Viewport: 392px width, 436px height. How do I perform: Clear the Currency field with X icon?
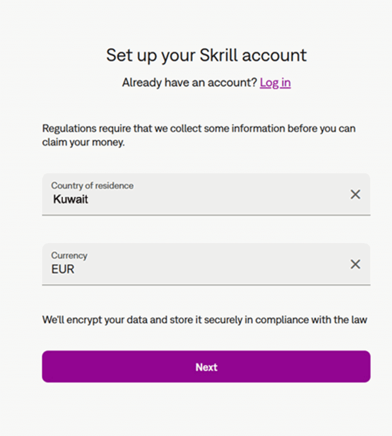click(x=355, y=264)
